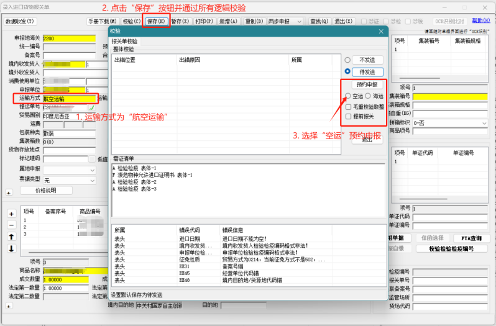Click 打印(P) in the toolbar

203,21
